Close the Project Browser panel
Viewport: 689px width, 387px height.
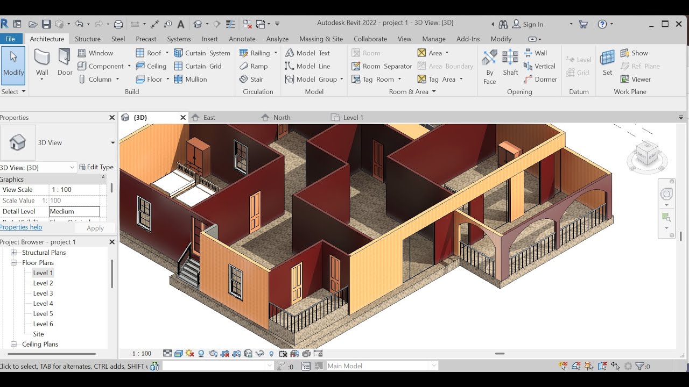click(112, 242)
